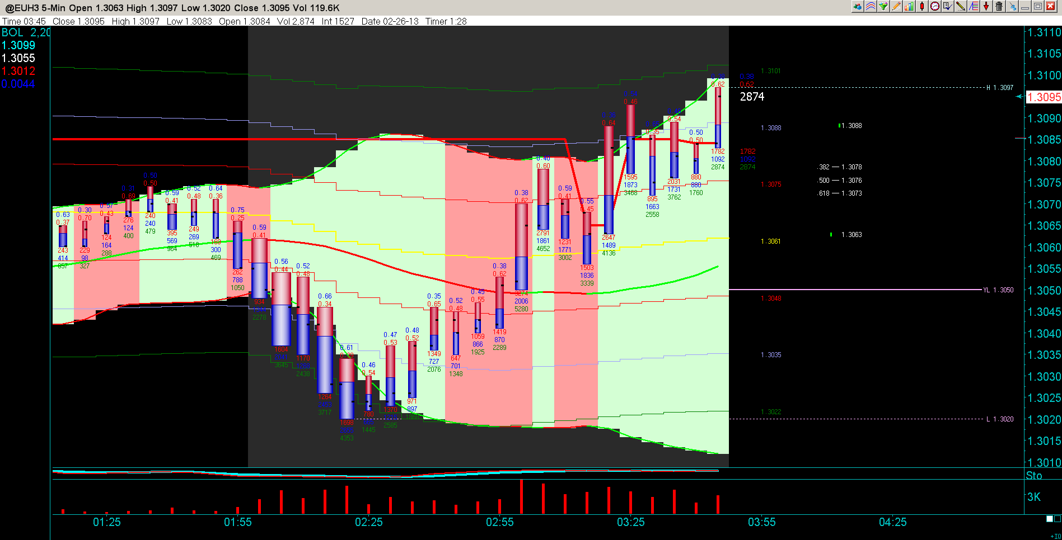Click the yellow 1.3061 level label
Image resolution: width=1062 pixels, height=540 pixels.
click(x=771, y=241)
